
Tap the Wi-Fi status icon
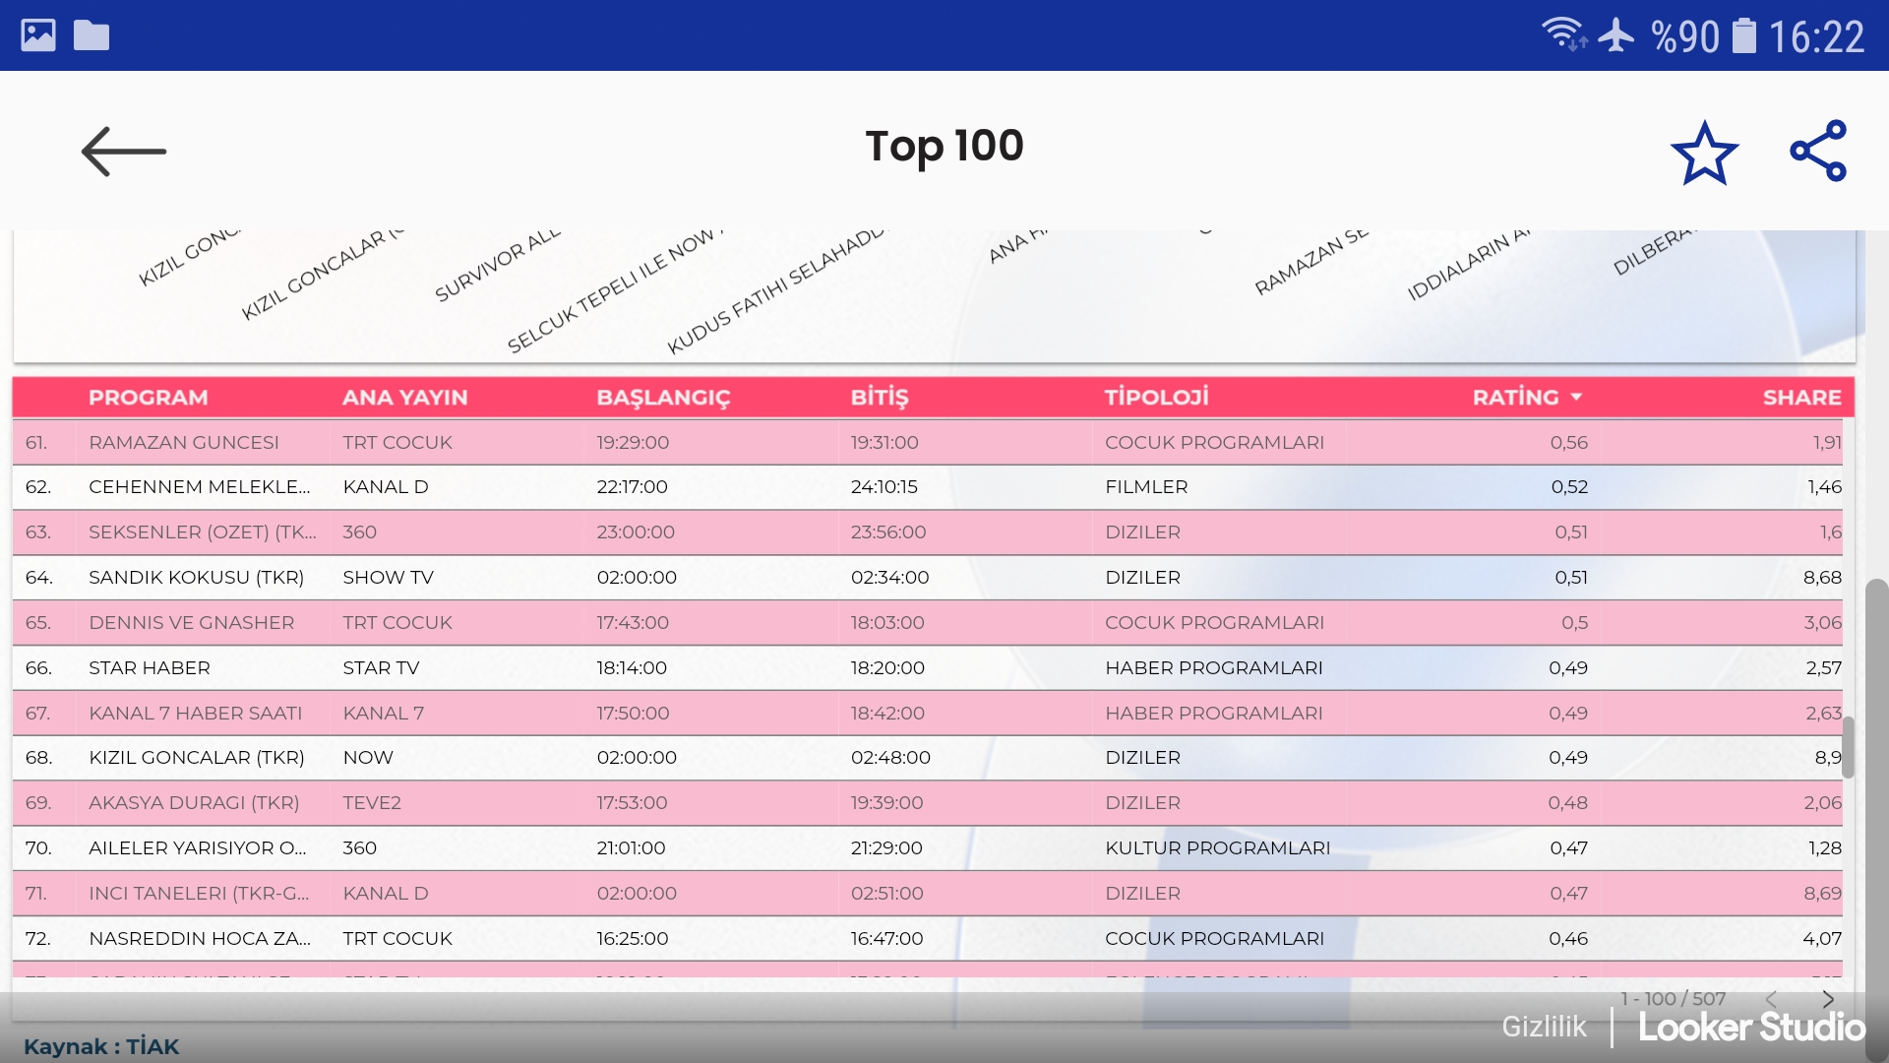click(1563, 34)
